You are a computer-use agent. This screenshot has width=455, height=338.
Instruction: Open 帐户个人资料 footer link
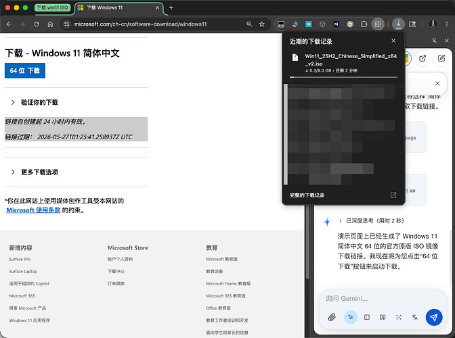click(120, 259)
